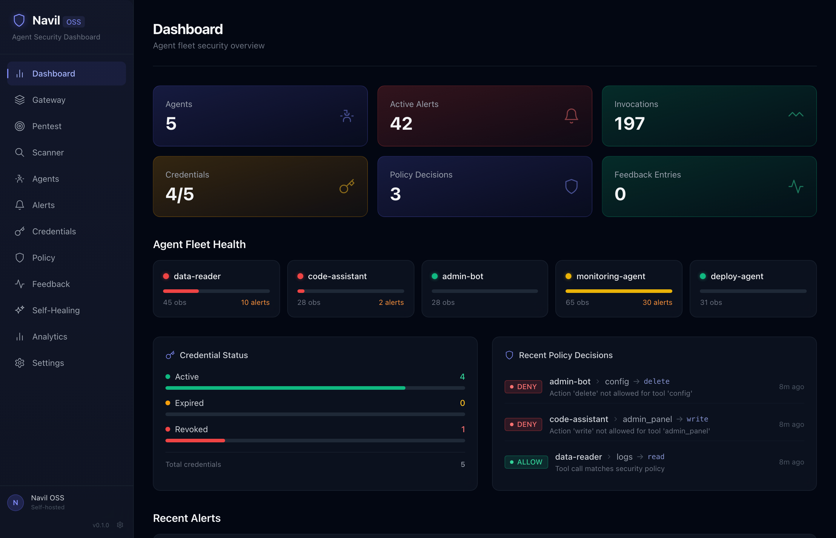Select the deploy-agent health card
This screenshot has height=538, width=836.
[753, 289]
